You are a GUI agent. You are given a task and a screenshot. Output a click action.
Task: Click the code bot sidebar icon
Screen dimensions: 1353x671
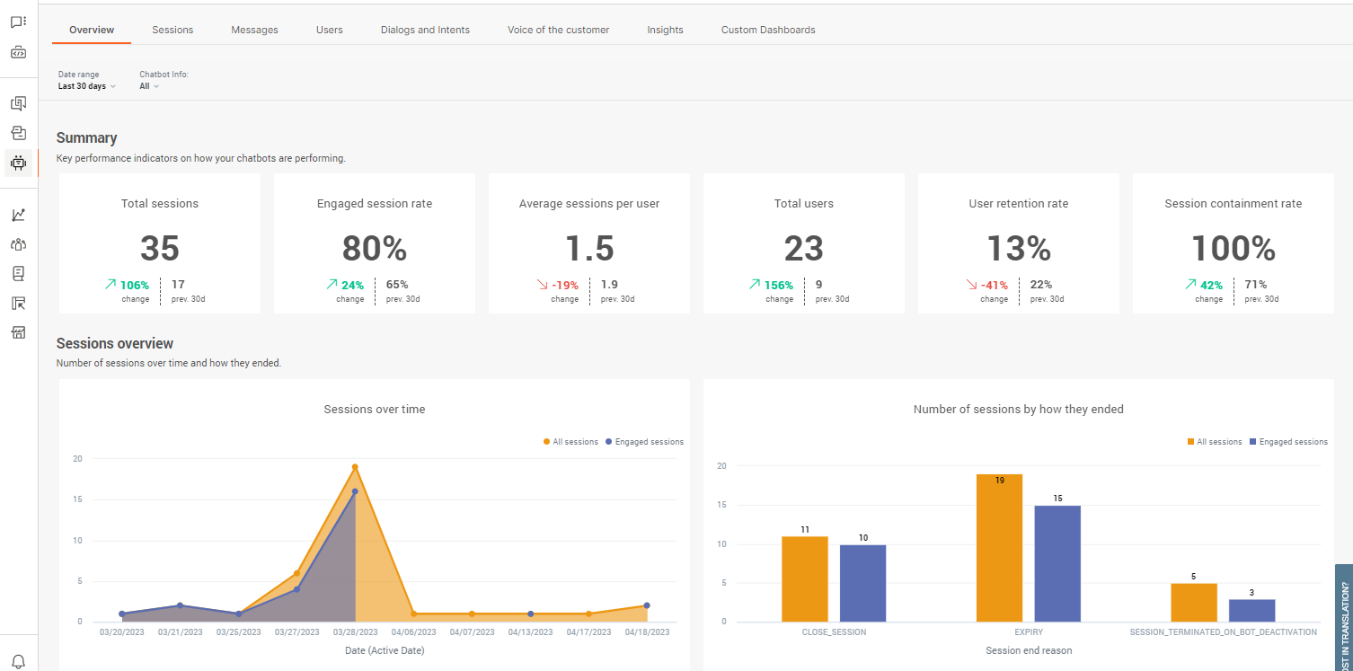point(18,52)
